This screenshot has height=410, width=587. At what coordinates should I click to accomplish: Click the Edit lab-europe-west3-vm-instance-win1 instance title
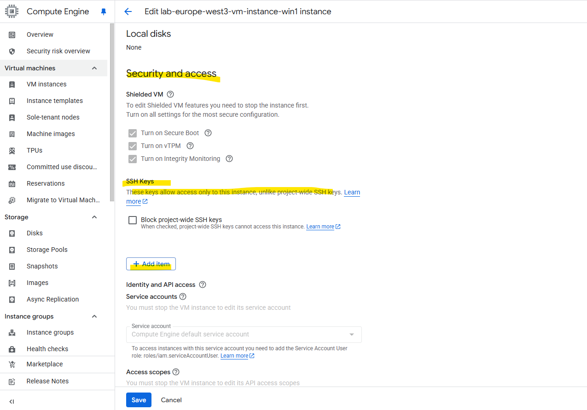tap(238, 11)
